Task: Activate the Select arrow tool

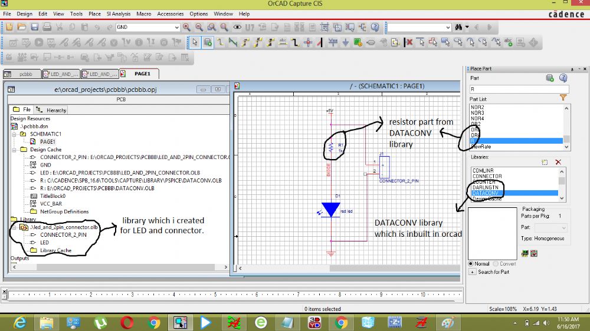Action: pos(195,42)
